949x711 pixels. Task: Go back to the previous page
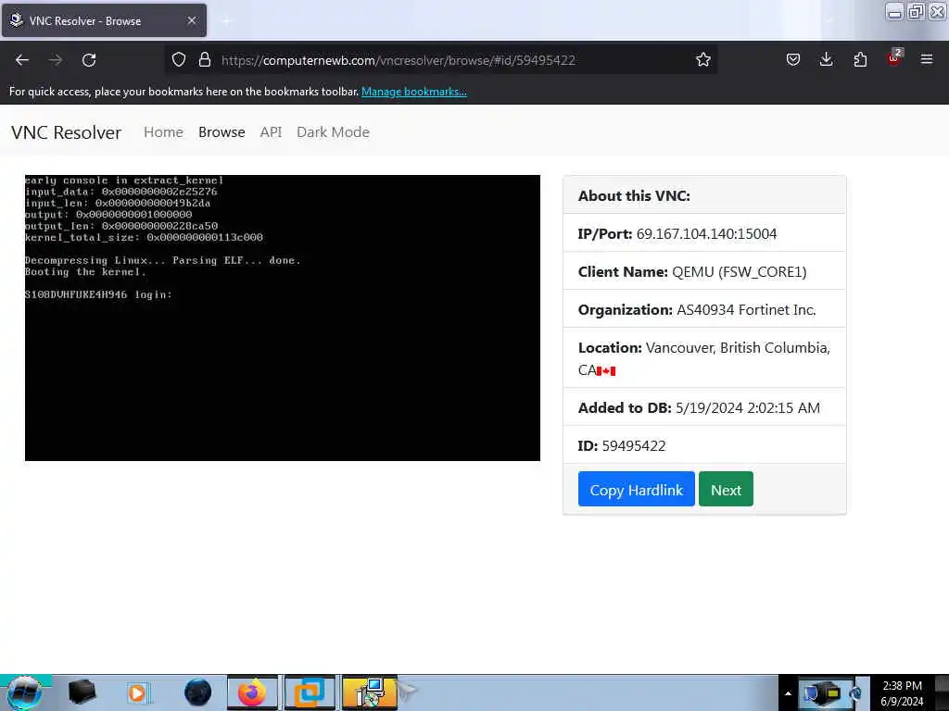pyautogui.click(x=22, y=60)
